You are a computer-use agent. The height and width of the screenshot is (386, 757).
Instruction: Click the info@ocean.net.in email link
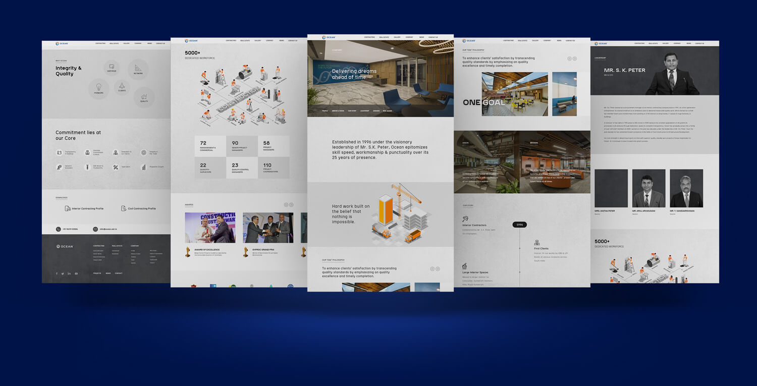point(108,229)
